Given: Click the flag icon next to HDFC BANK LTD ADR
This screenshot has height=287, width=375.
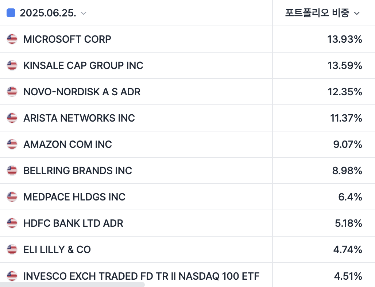Looking at the screenshot, I should (12, 223).
